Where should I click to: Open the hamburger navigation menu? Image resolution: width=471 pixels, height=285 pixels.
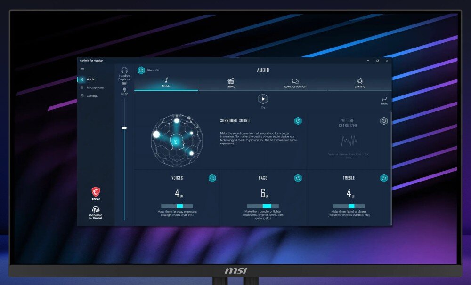tap(82, 69)
